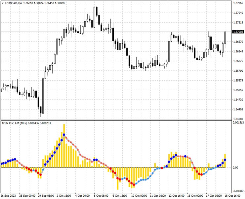Click the triangle arrow before USDCAD,H4

click(x=3, y=3)
